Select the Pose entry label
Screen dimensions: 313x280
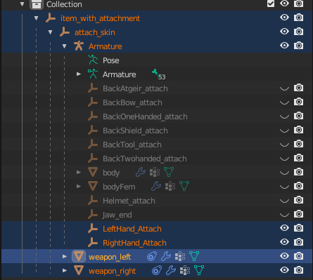pyautogui.click(x=111, y=60)
